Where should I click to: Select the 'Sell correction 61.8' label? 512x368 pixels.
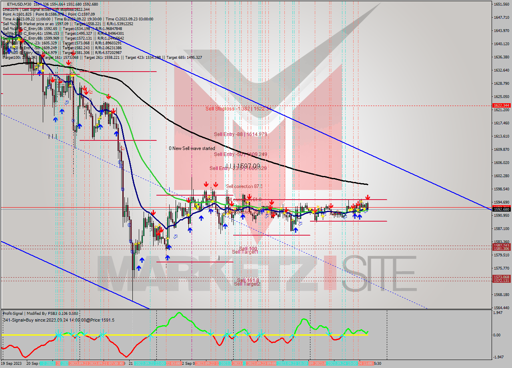click(243, 199)
